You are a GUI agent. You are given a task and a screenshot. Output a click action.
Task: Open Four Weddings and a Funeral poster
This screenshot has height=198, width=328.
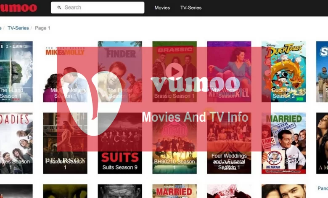229,143
